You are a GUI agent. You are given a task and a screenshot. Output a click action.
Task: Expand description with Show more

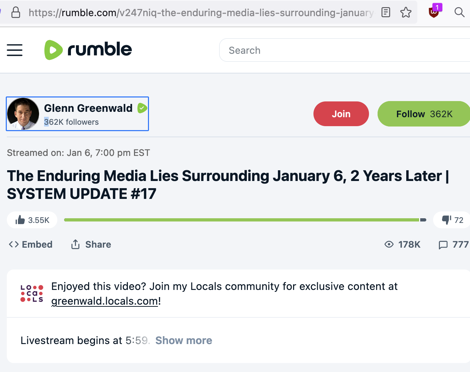point(183,340)
